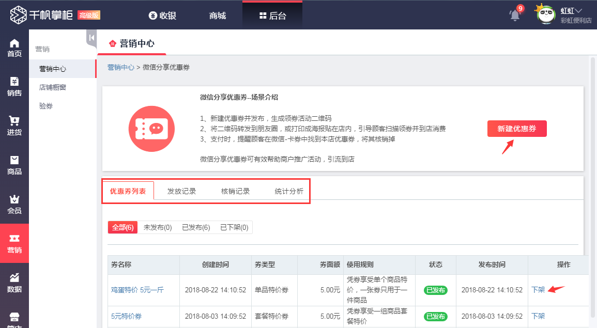Image resolution: width=597 pixels, height=328 pixels.
Task: Create a coupon with 新建优惠券 button
Action: (516, 128)
